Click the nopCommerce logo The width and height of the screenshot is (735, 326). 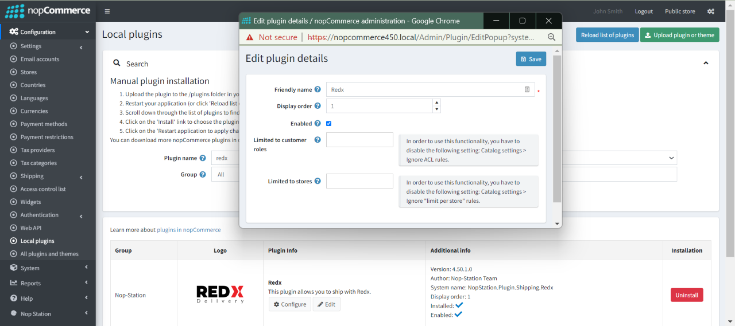48,11
